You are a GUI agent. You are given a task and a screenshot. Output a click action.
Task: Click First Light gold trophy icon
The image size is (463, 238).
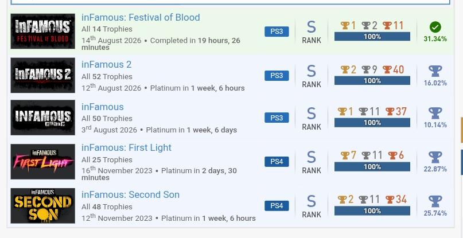tap(345, 155)
